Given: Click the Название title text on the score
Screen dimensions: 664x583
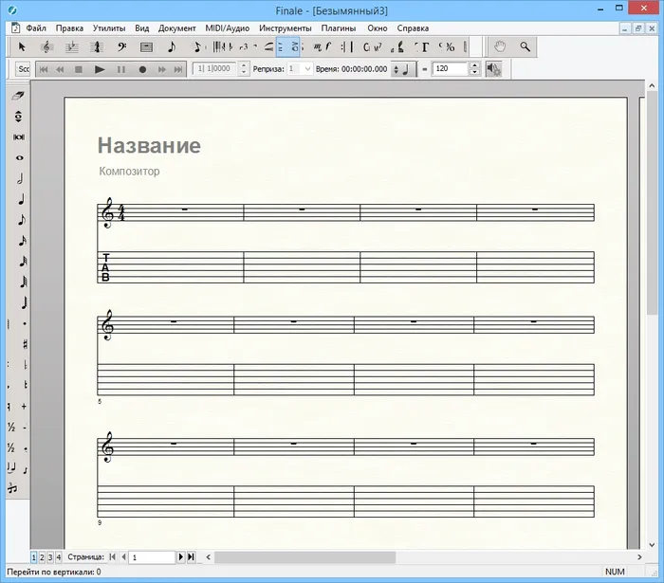Looking at the screenshot, I should coord(149,146).
